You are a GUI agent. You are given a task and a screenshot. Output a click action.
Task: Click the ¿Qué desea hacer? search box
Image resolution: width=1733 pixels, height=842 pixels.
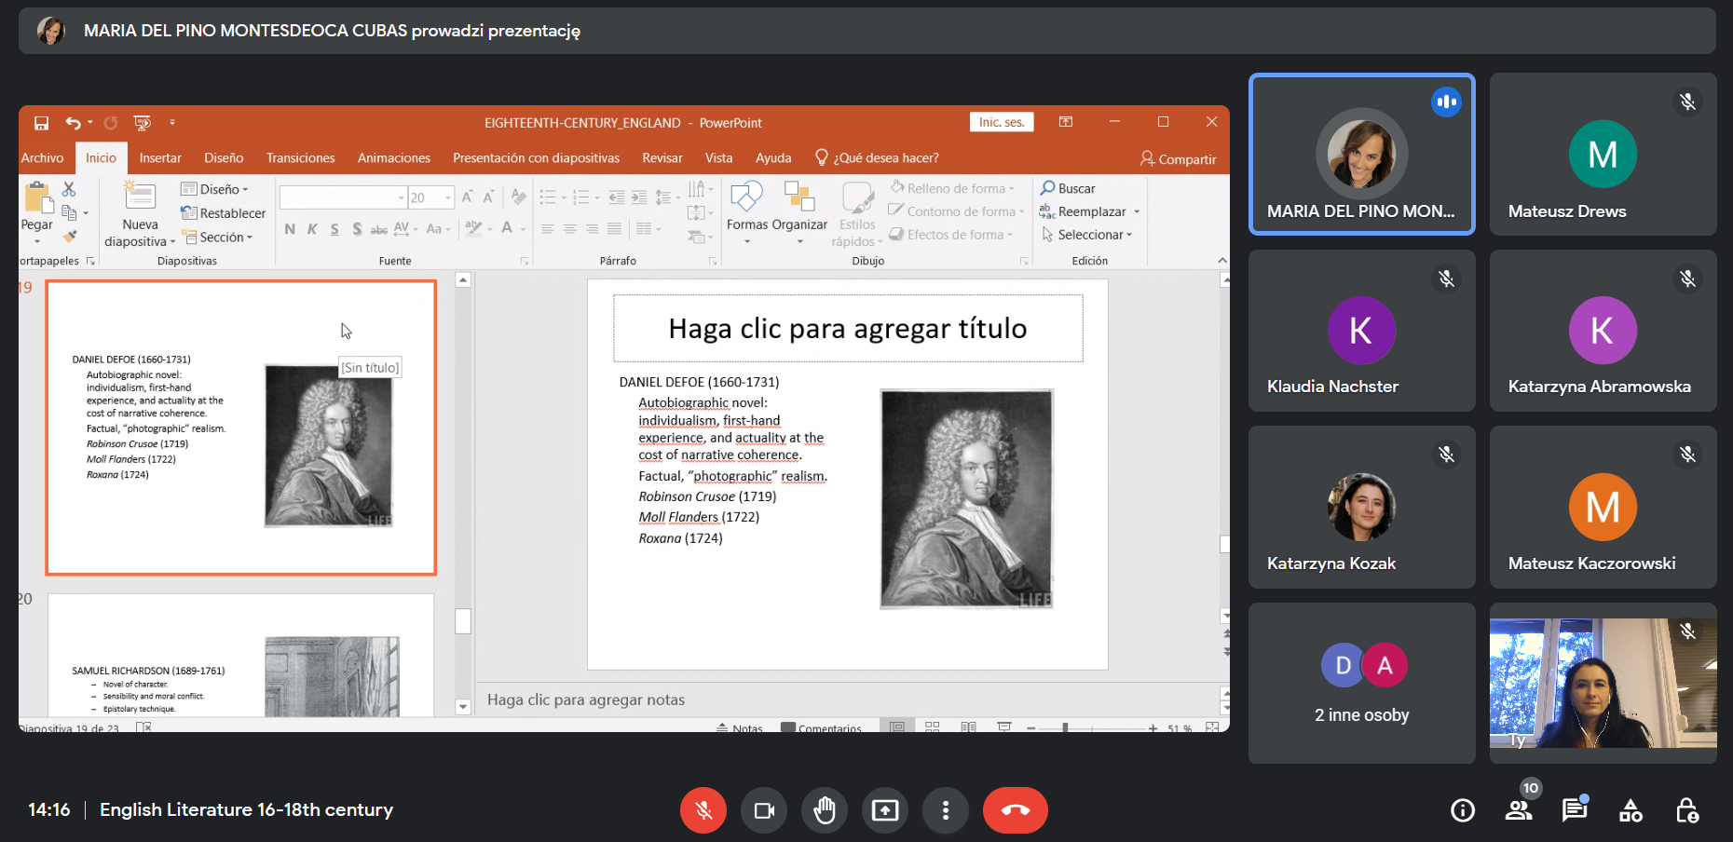point(878,158)
